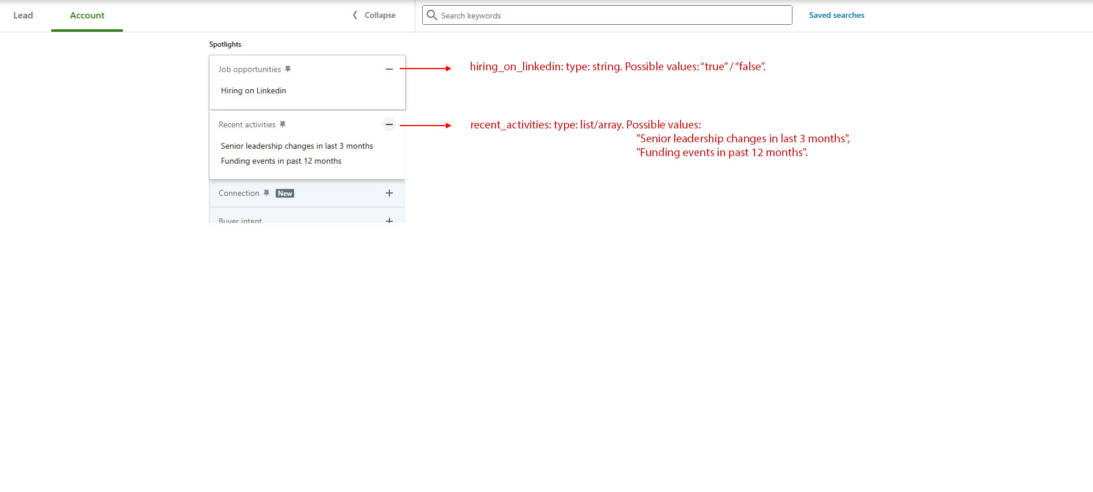Select the Hiring on Linkedin option
This screenshot has width=1093, height=492.
click(253, 90)
